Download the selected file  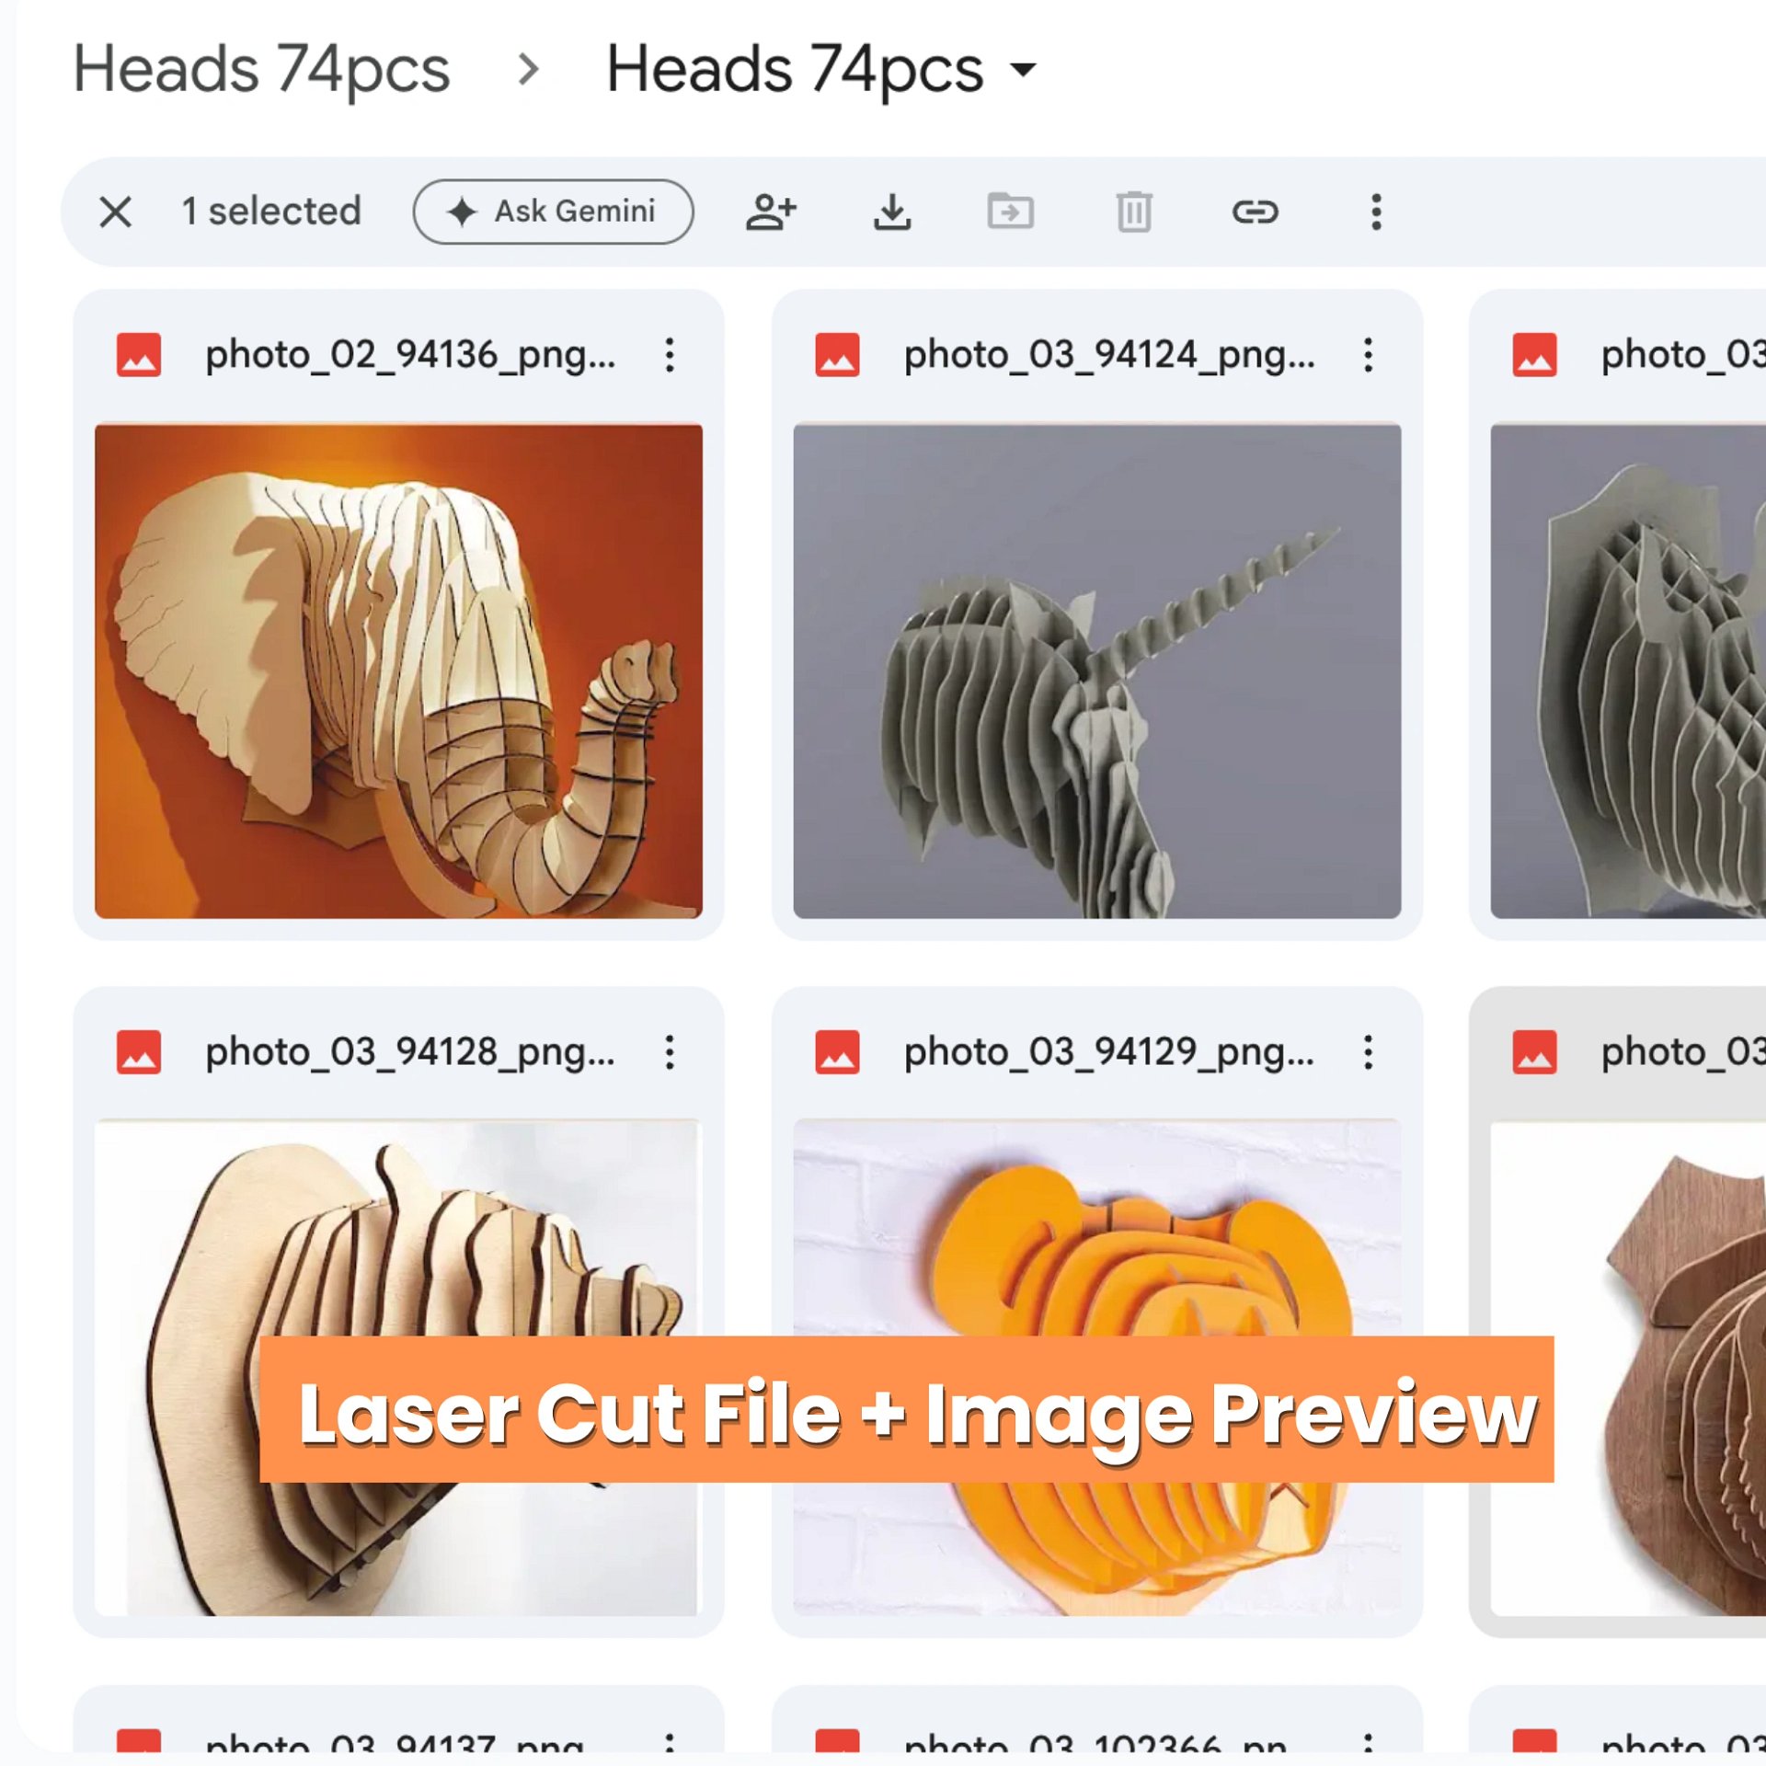tap(891, 212)
